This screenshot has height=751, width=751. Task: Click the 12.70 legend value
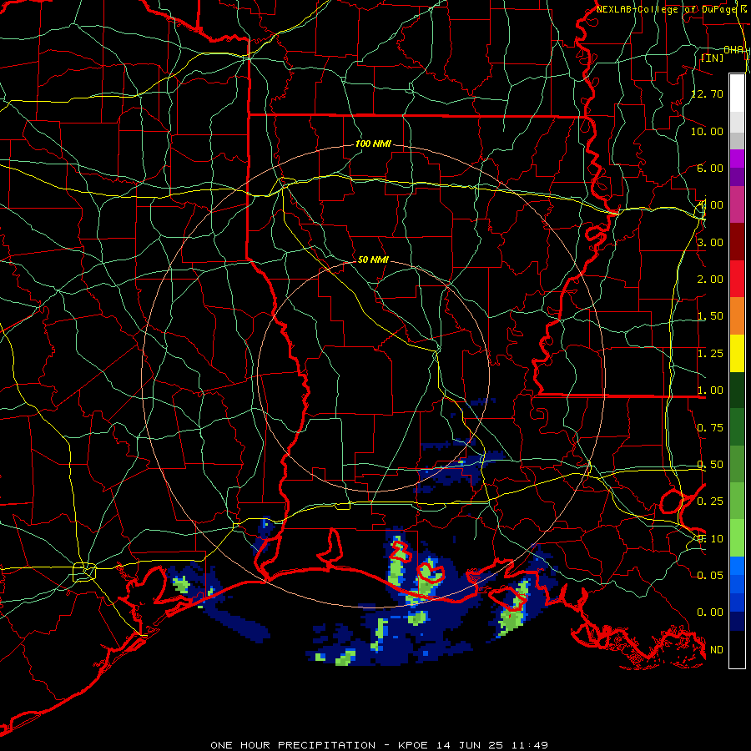[707, 93]
